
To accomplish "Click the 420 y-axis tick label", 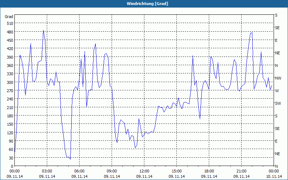I will pyautogui.click(x=10, y=49).
